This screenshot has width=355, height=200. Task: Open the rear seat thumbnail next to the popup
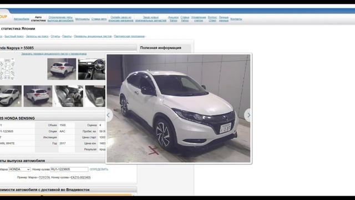(x=95, y=96)
